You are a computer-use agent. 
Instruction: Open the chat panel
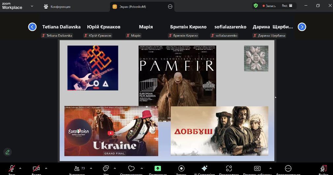106,169
